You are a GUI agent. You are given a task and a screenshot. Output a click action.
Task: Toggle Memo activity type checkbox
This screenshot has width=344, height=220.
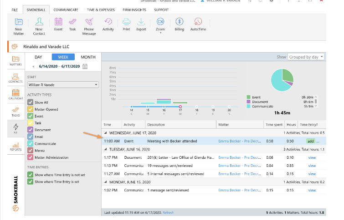click(x=30, y=151)
